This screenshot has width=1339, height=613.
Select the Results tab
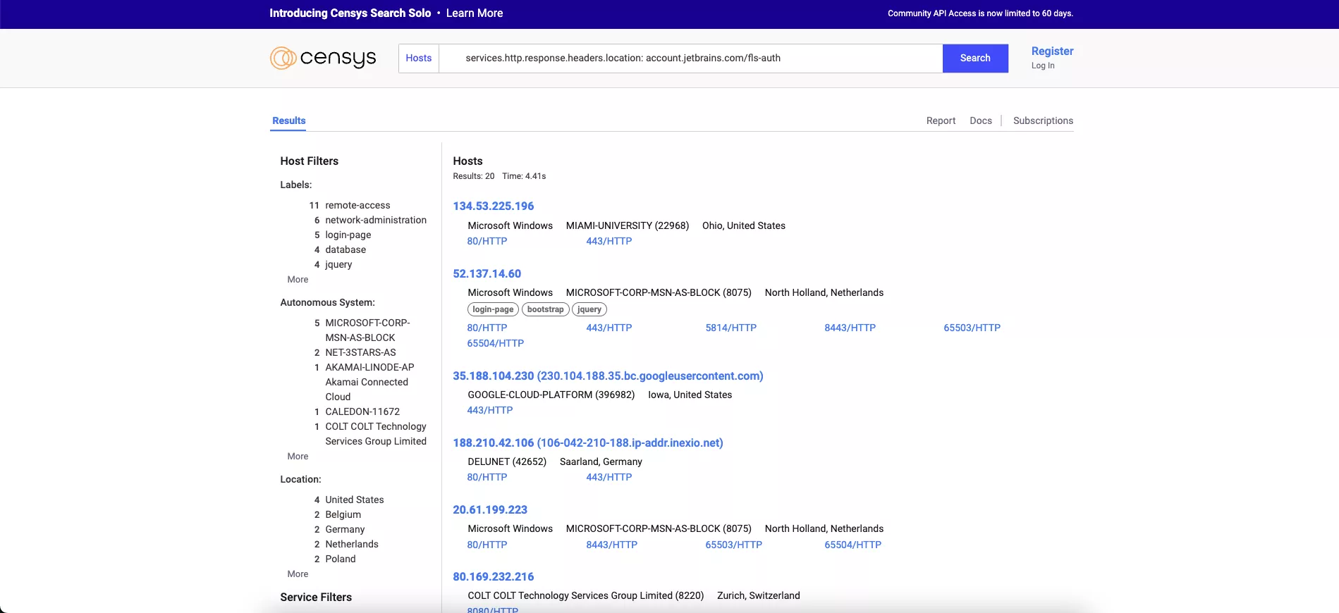click(289, 120)
